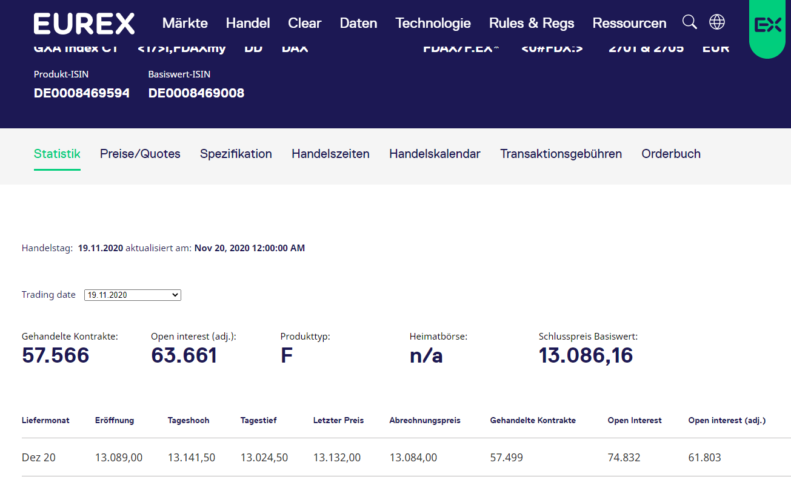Viewport: 791px width, 477px height.
Task: Open the Handel menu
Action: [247, 24]
